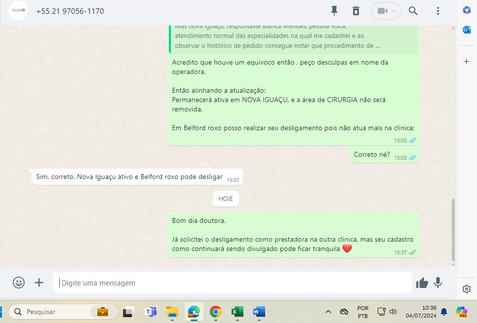Delete chat using the trash icon
The height and width of the screenshot is (323, 477).
click(356, 11)
